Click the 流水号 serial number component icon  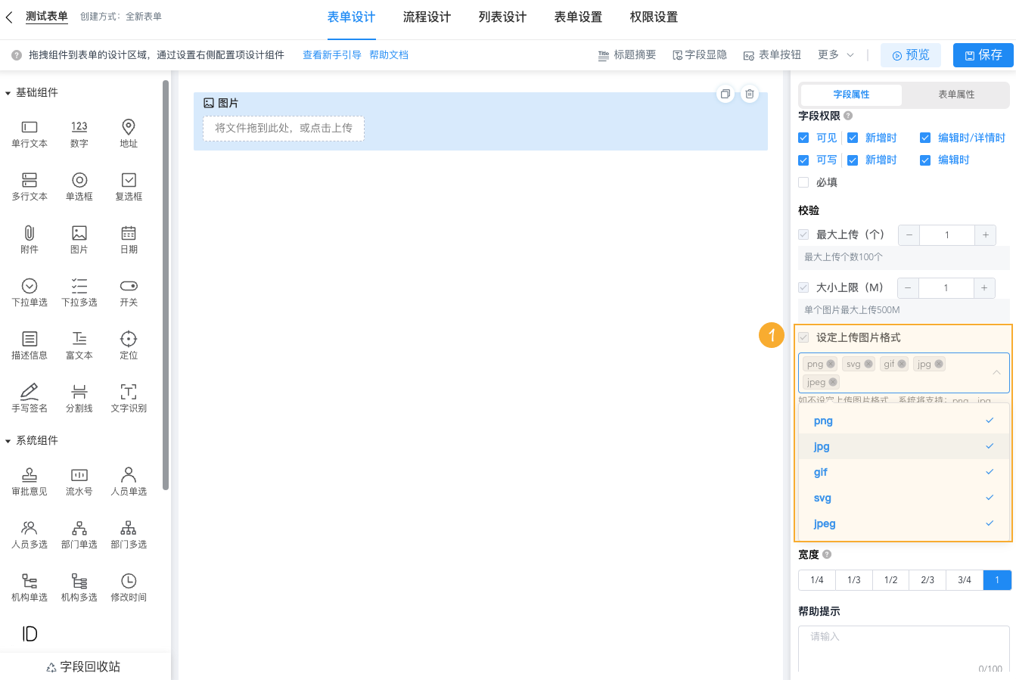pyautogui.click(x=79, y=480)
